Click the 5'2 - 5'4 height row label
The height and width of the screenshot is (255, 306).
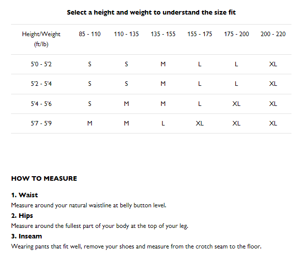(41, 84)
